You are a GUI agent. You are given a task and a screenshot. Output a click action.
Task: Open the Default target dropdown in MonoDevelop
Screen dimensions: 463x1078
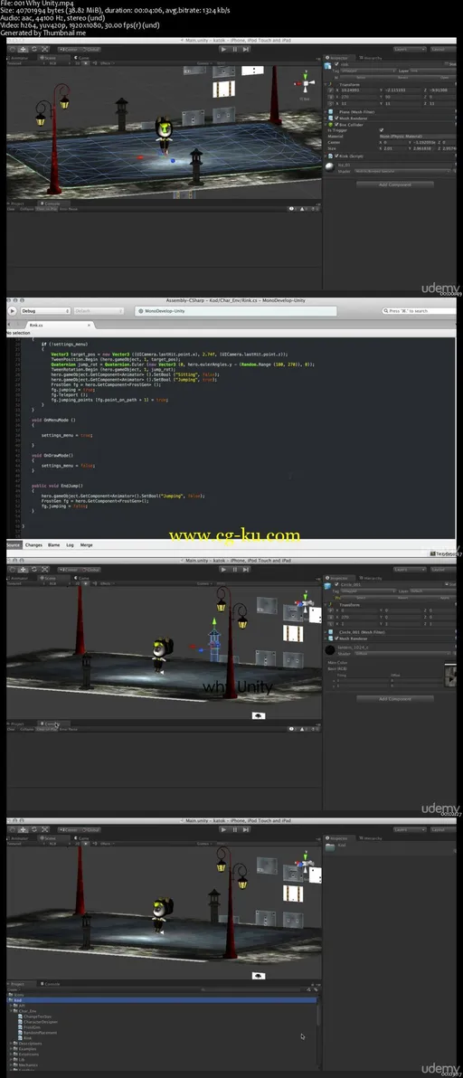pos(99,311)
